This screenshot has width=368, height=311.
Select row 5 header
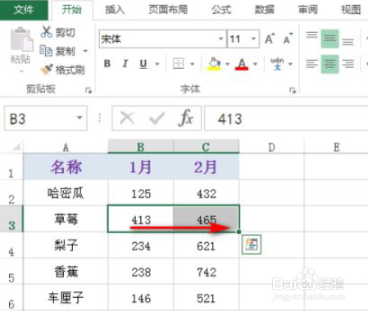11,271
